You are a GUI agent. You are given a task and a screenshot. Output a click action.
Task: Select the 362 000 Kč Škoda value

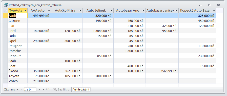[67, 71]
